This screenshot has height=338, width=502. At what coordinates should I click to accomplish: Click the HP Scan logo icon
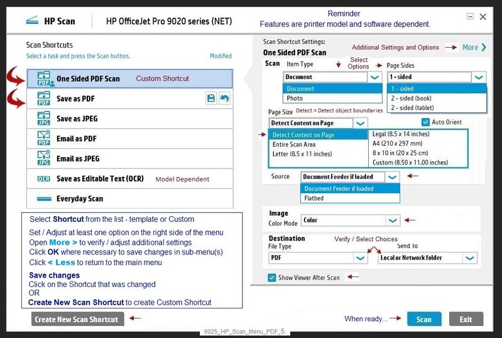tap(32, 21)
